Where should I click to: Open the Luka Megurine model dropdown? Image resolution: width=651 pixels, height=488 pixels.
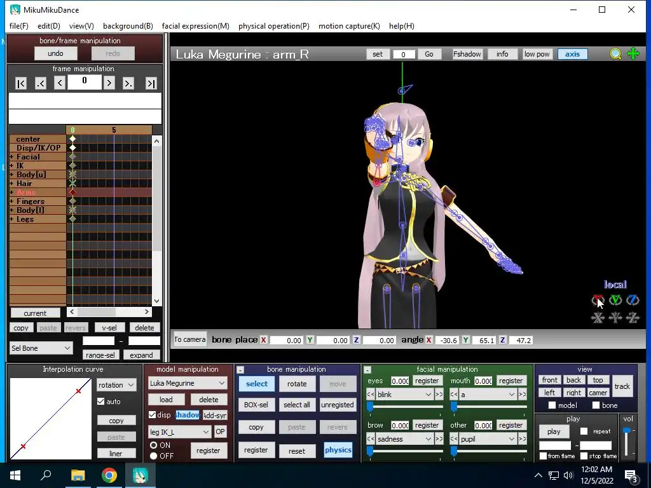(188, 383)
